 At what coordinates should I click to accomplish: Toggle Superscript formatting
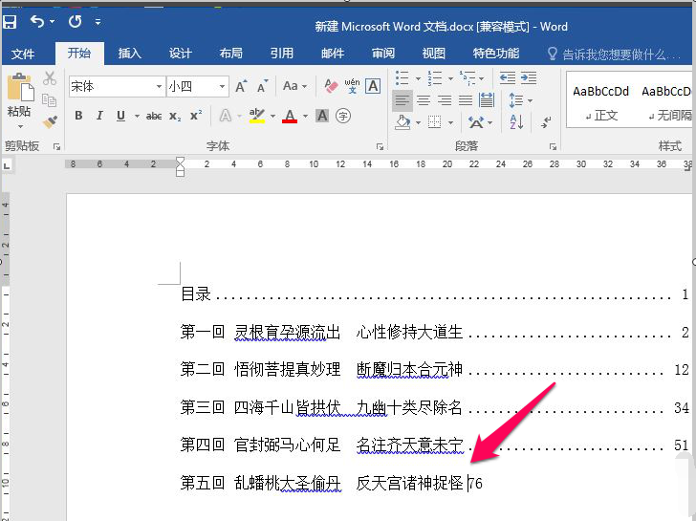pos(196,116)
